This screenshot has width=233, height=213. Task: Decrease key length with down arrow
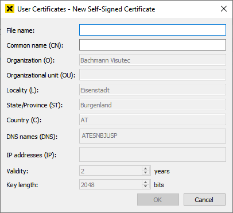146,187
